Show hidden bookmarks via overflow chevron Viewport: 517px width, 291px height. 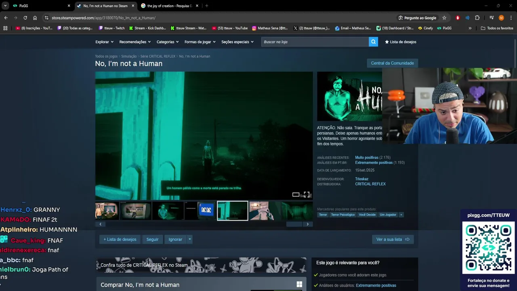coord(470,28)
